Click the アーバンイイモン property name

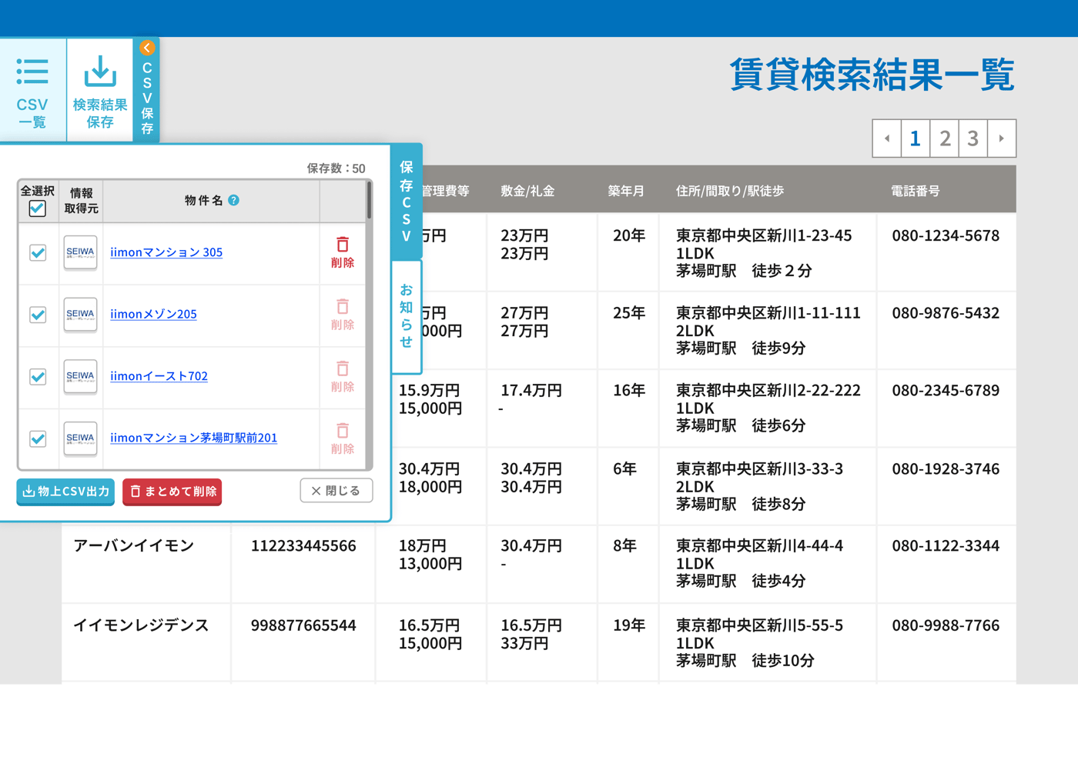tap(134, 546)
